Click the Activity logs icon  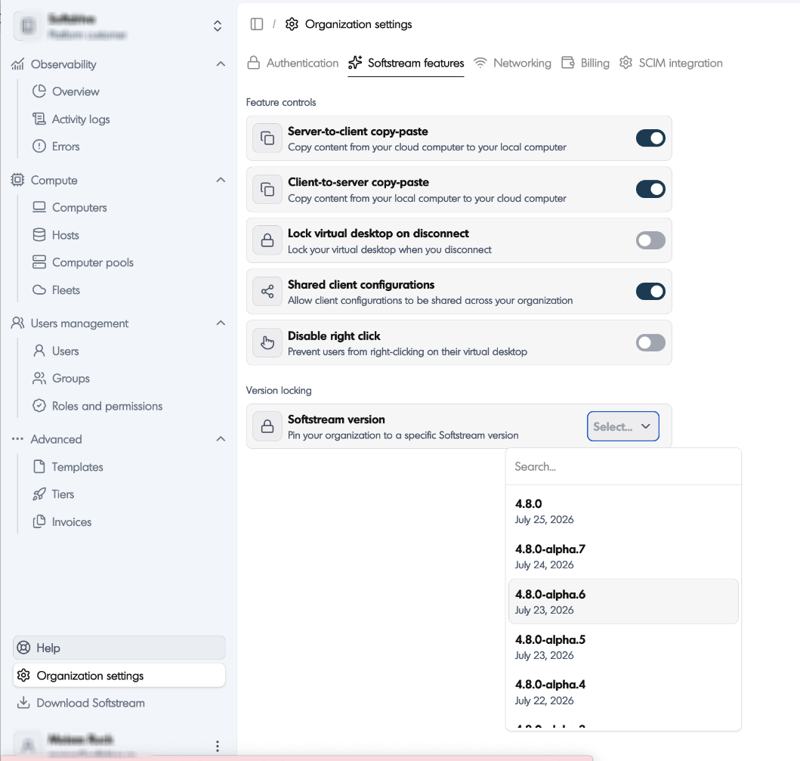(39, 119)
